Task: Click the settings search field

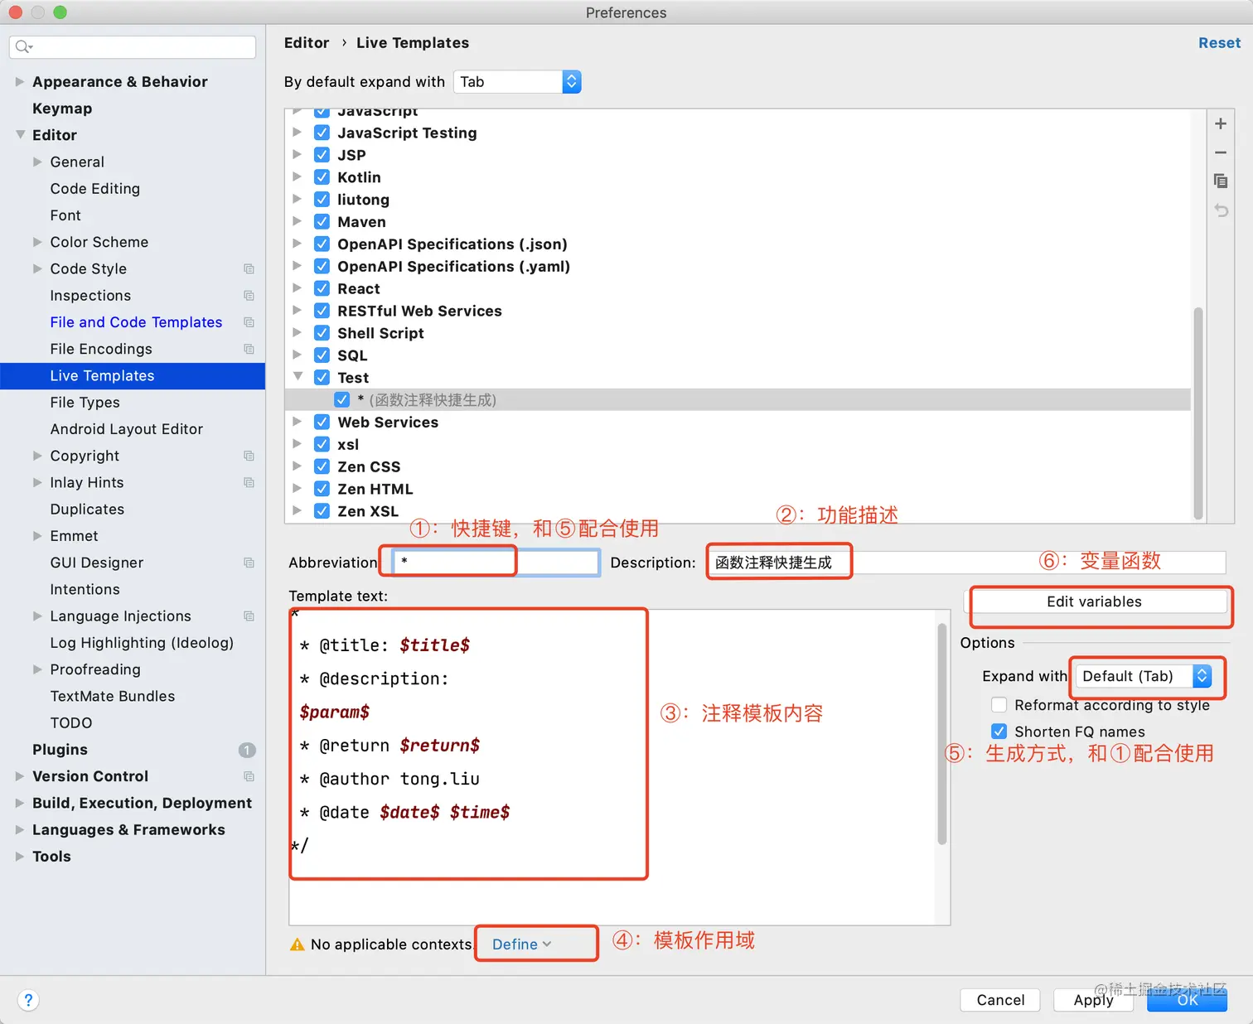Action: click(x=133, y=46)
